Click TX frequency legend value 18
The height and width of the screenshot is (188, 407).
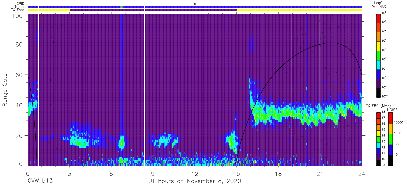pyautogui.click(x=384, y=112)
